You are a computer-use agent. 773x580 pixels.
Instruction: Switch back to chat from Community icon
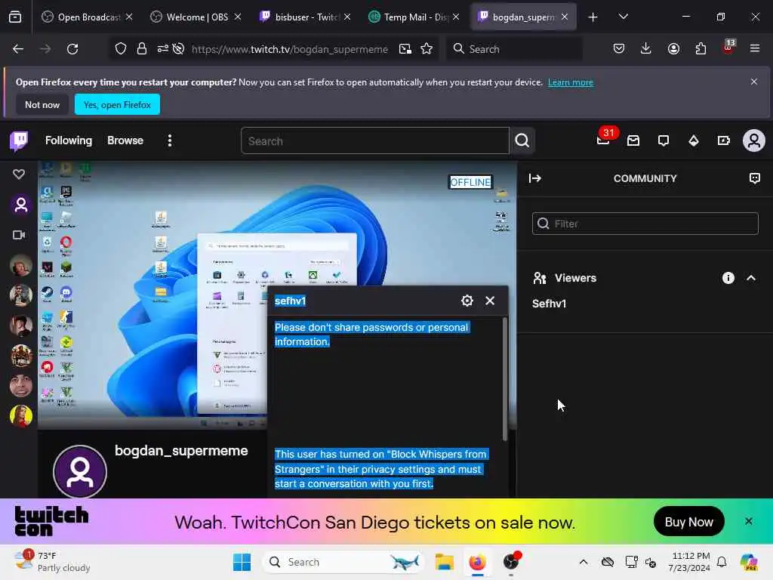(x=754, y=178)
